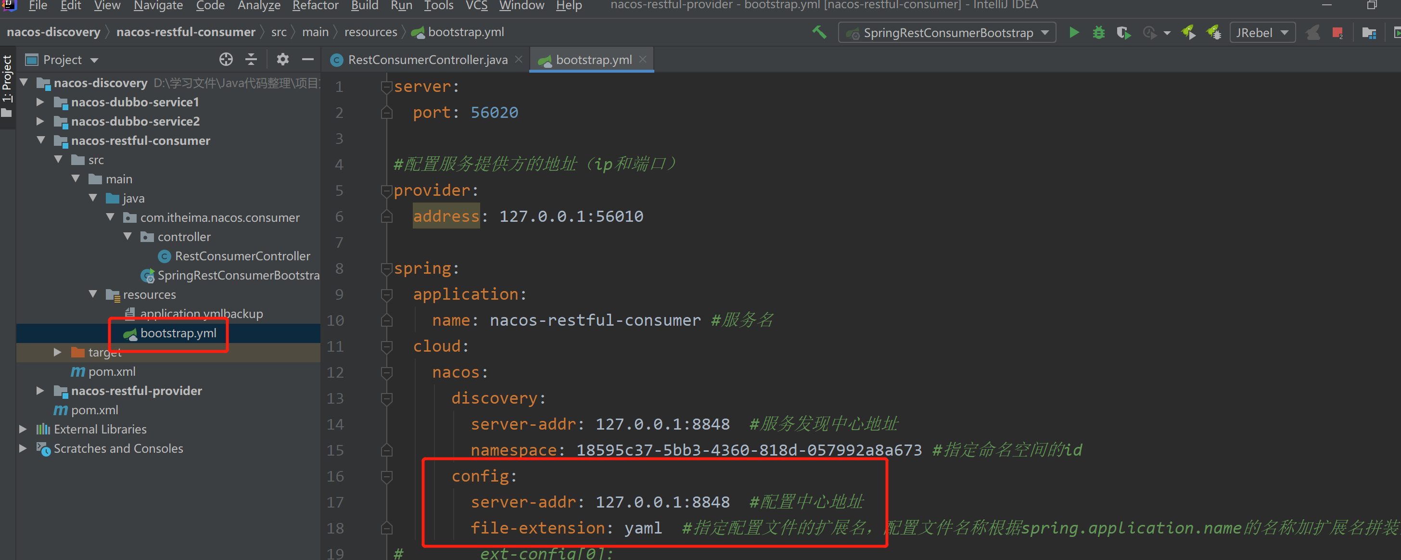Click the Build Project hammer icon
This screenshot has width=1401, height=560.
coord(820,32)
